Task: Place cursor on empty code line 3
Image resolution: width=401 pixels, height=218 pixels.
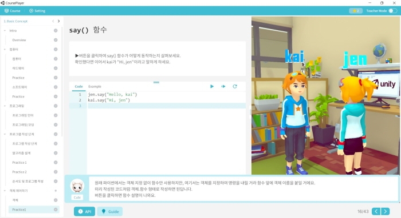Action: tap(166, 106)
